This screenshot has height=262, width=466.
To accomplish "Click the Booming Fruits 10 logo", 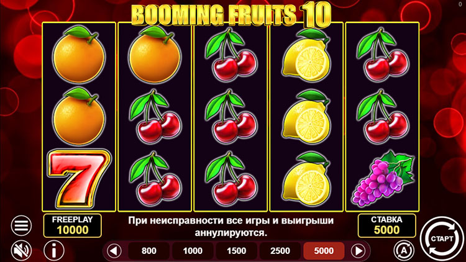I will point(231,14).
